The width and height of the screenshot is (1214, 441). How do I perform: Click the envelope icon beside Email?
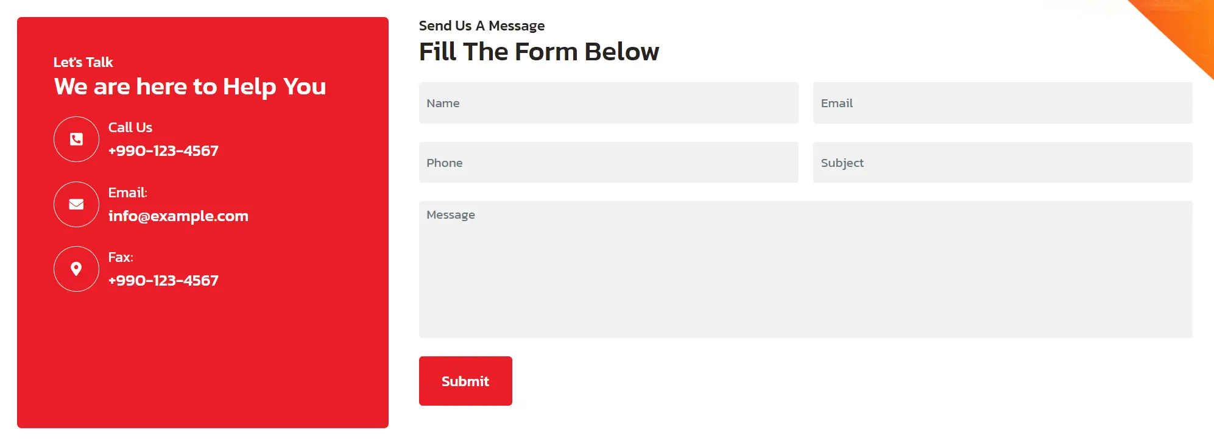click(76, 205)
